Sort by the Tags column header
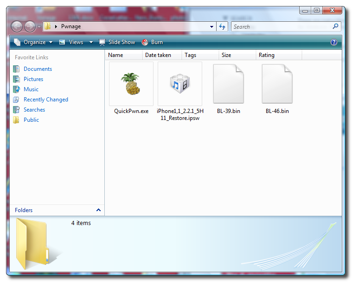The image size is (352, 282). (200, 55)
